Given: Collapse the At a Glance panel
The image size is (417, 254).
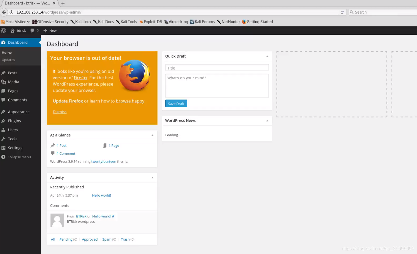Looking at the screenshot, I should pos(152,135).
